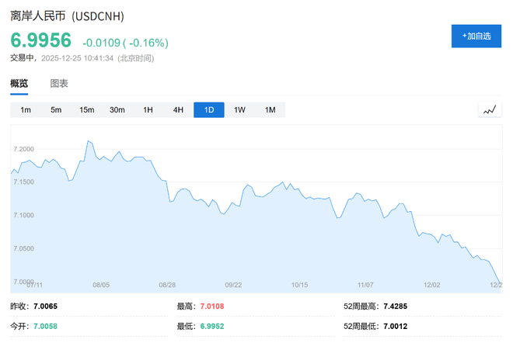Switch to the 概览 tab
Viewport: 513px width, 343px height.
pos(19,83)
